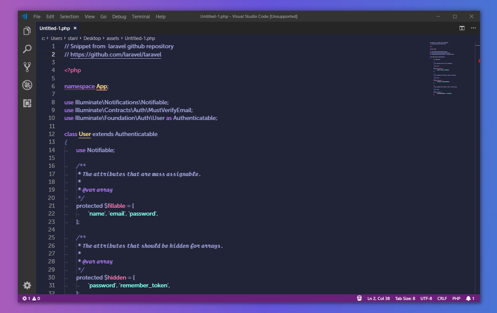Image resolution: width=497 pixels, height=313 pixels.
Task: Click the 'Desktop' breadcrumb segment
Action: coord(92,38)
